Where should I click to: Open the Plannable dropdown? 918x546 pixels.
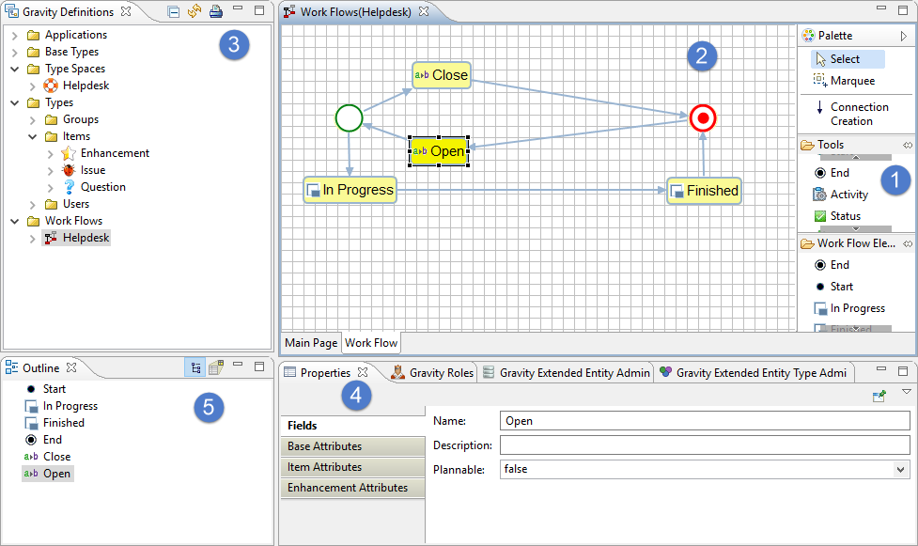point(901,469)
